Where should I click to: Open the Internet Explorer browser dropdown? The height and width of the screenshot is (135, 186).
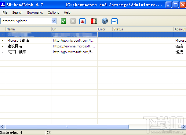click(54, 21)
